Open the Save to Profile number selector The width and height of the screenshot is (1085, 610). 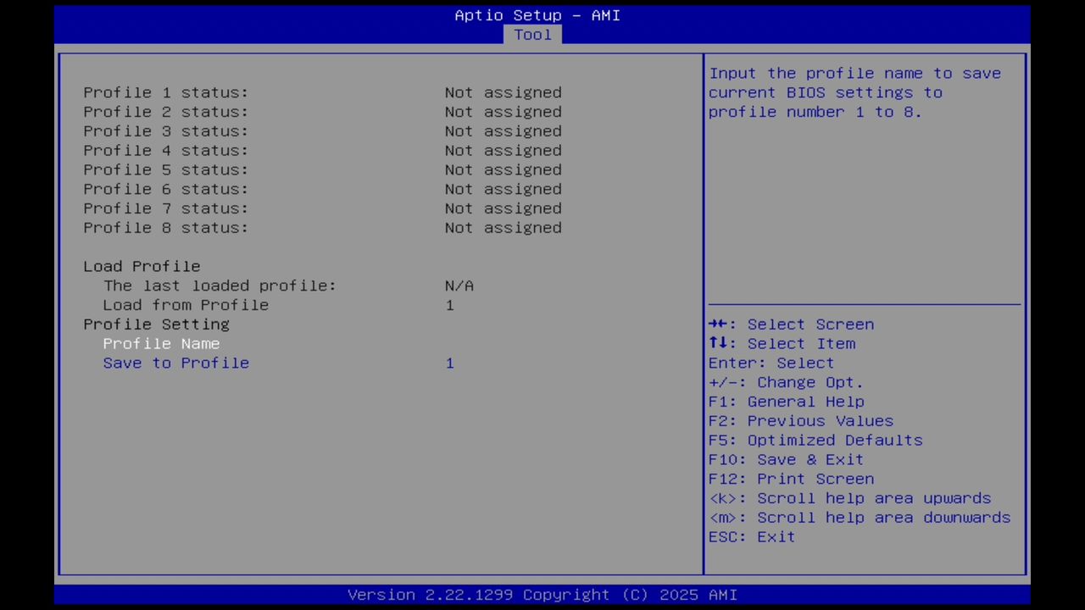(x=449, y=363)
